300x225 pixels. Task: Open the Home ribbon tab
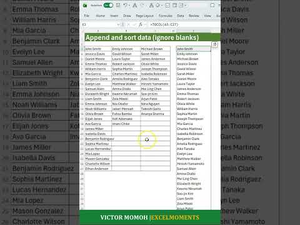click(x=100, y=16)
